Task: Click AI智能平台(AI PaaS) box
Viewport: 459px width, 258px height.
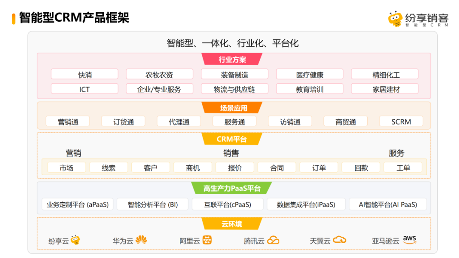Action: pyautogui.click(x=388, y=204)
